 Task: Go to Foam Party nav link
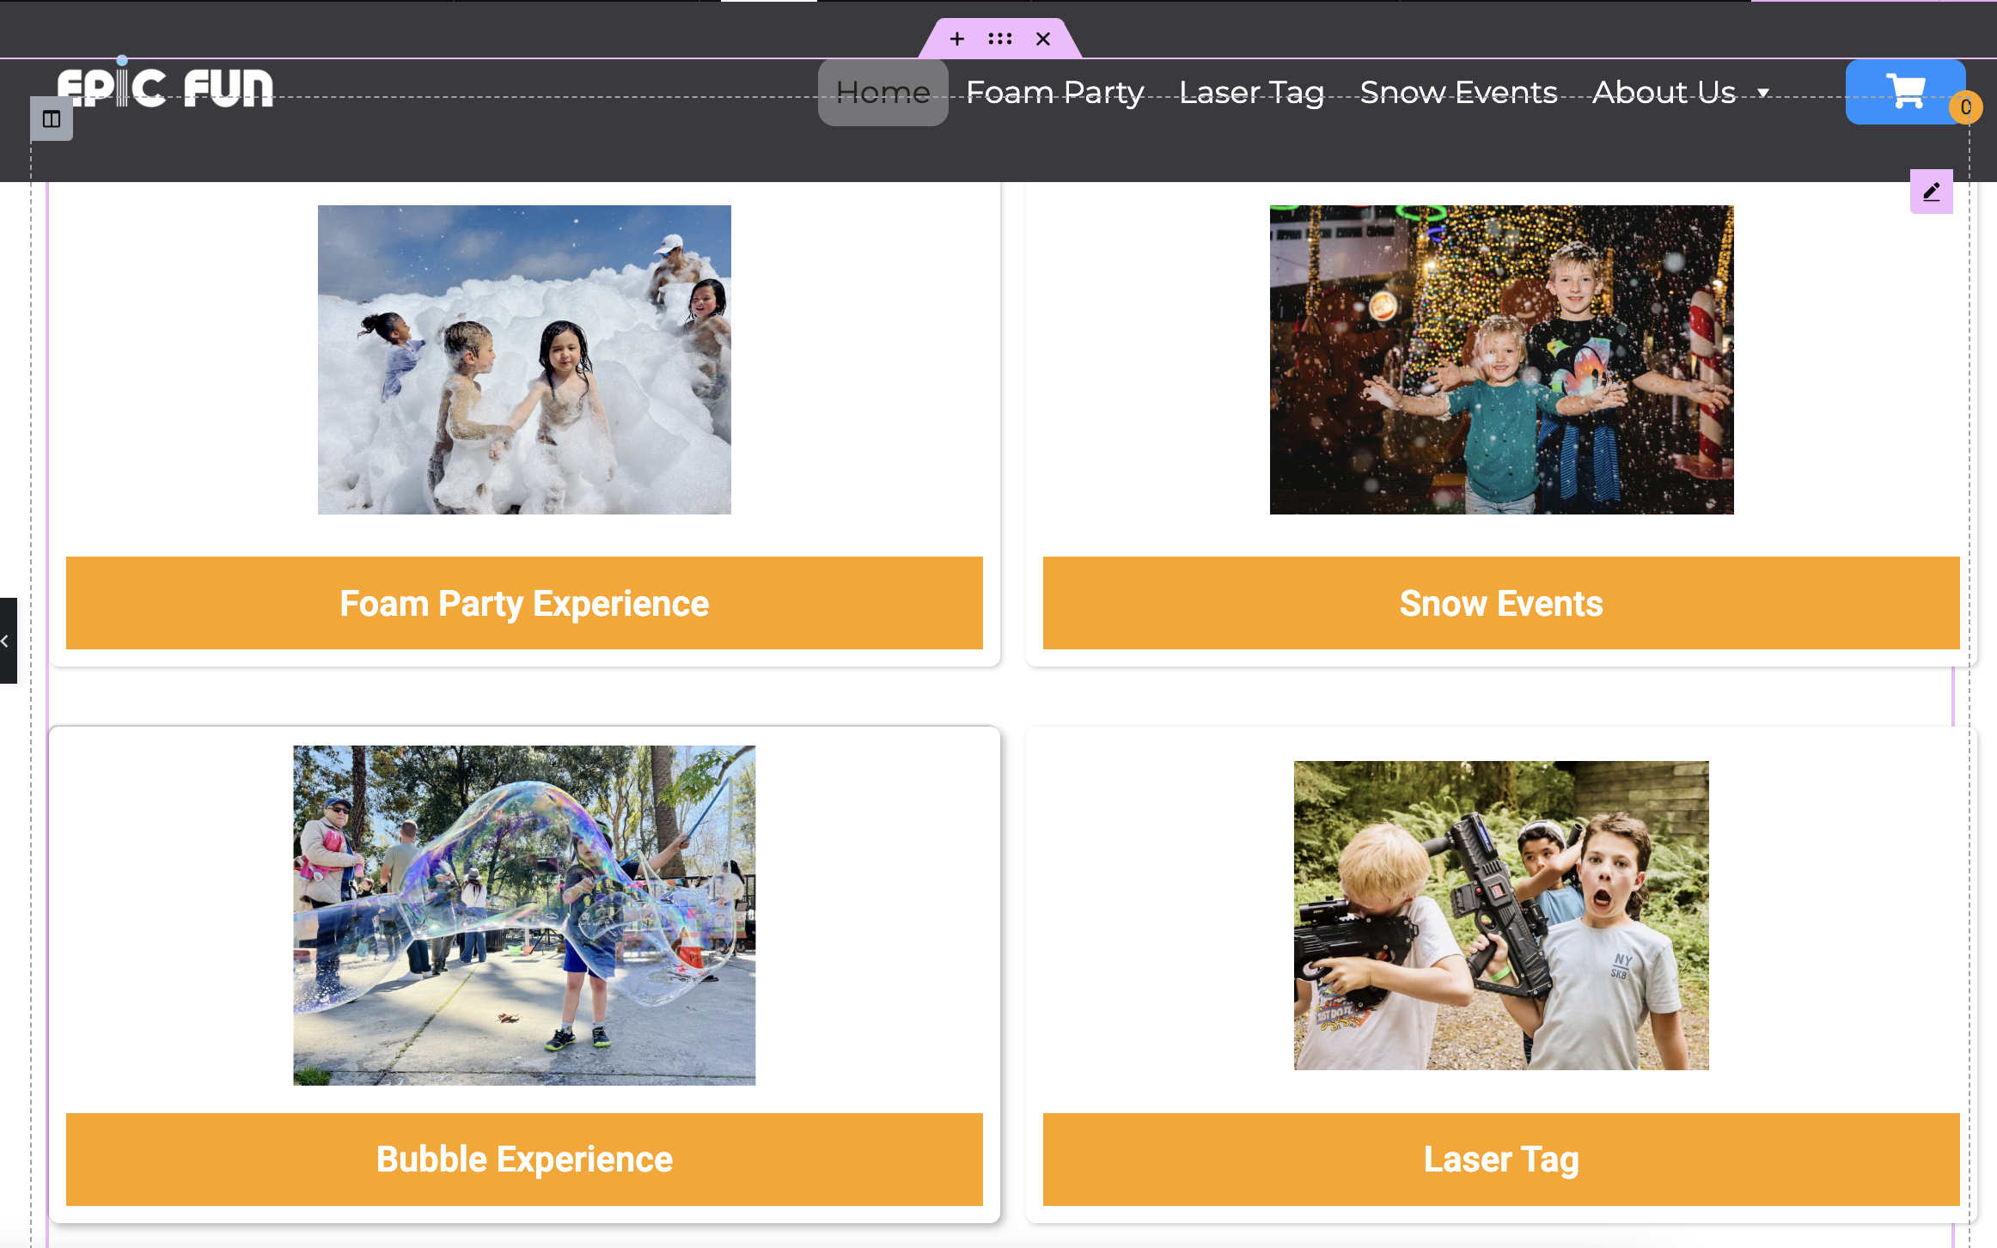(x=1054, y=92)
